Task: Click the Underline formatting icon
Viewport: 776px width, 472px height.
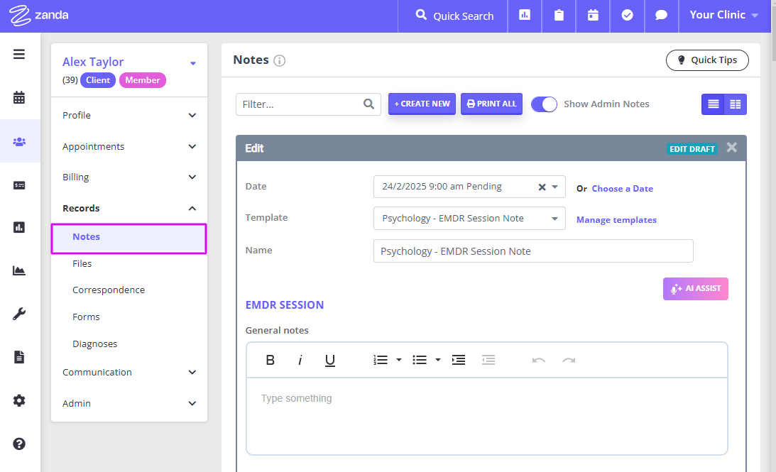Action: [x=329, y=360]
